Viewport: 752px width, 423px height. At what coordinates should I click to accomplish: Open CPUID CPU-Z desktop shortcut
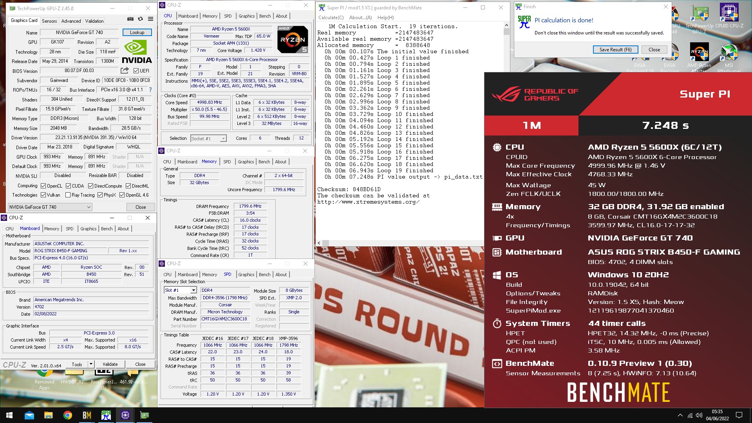tap(729, 16)
